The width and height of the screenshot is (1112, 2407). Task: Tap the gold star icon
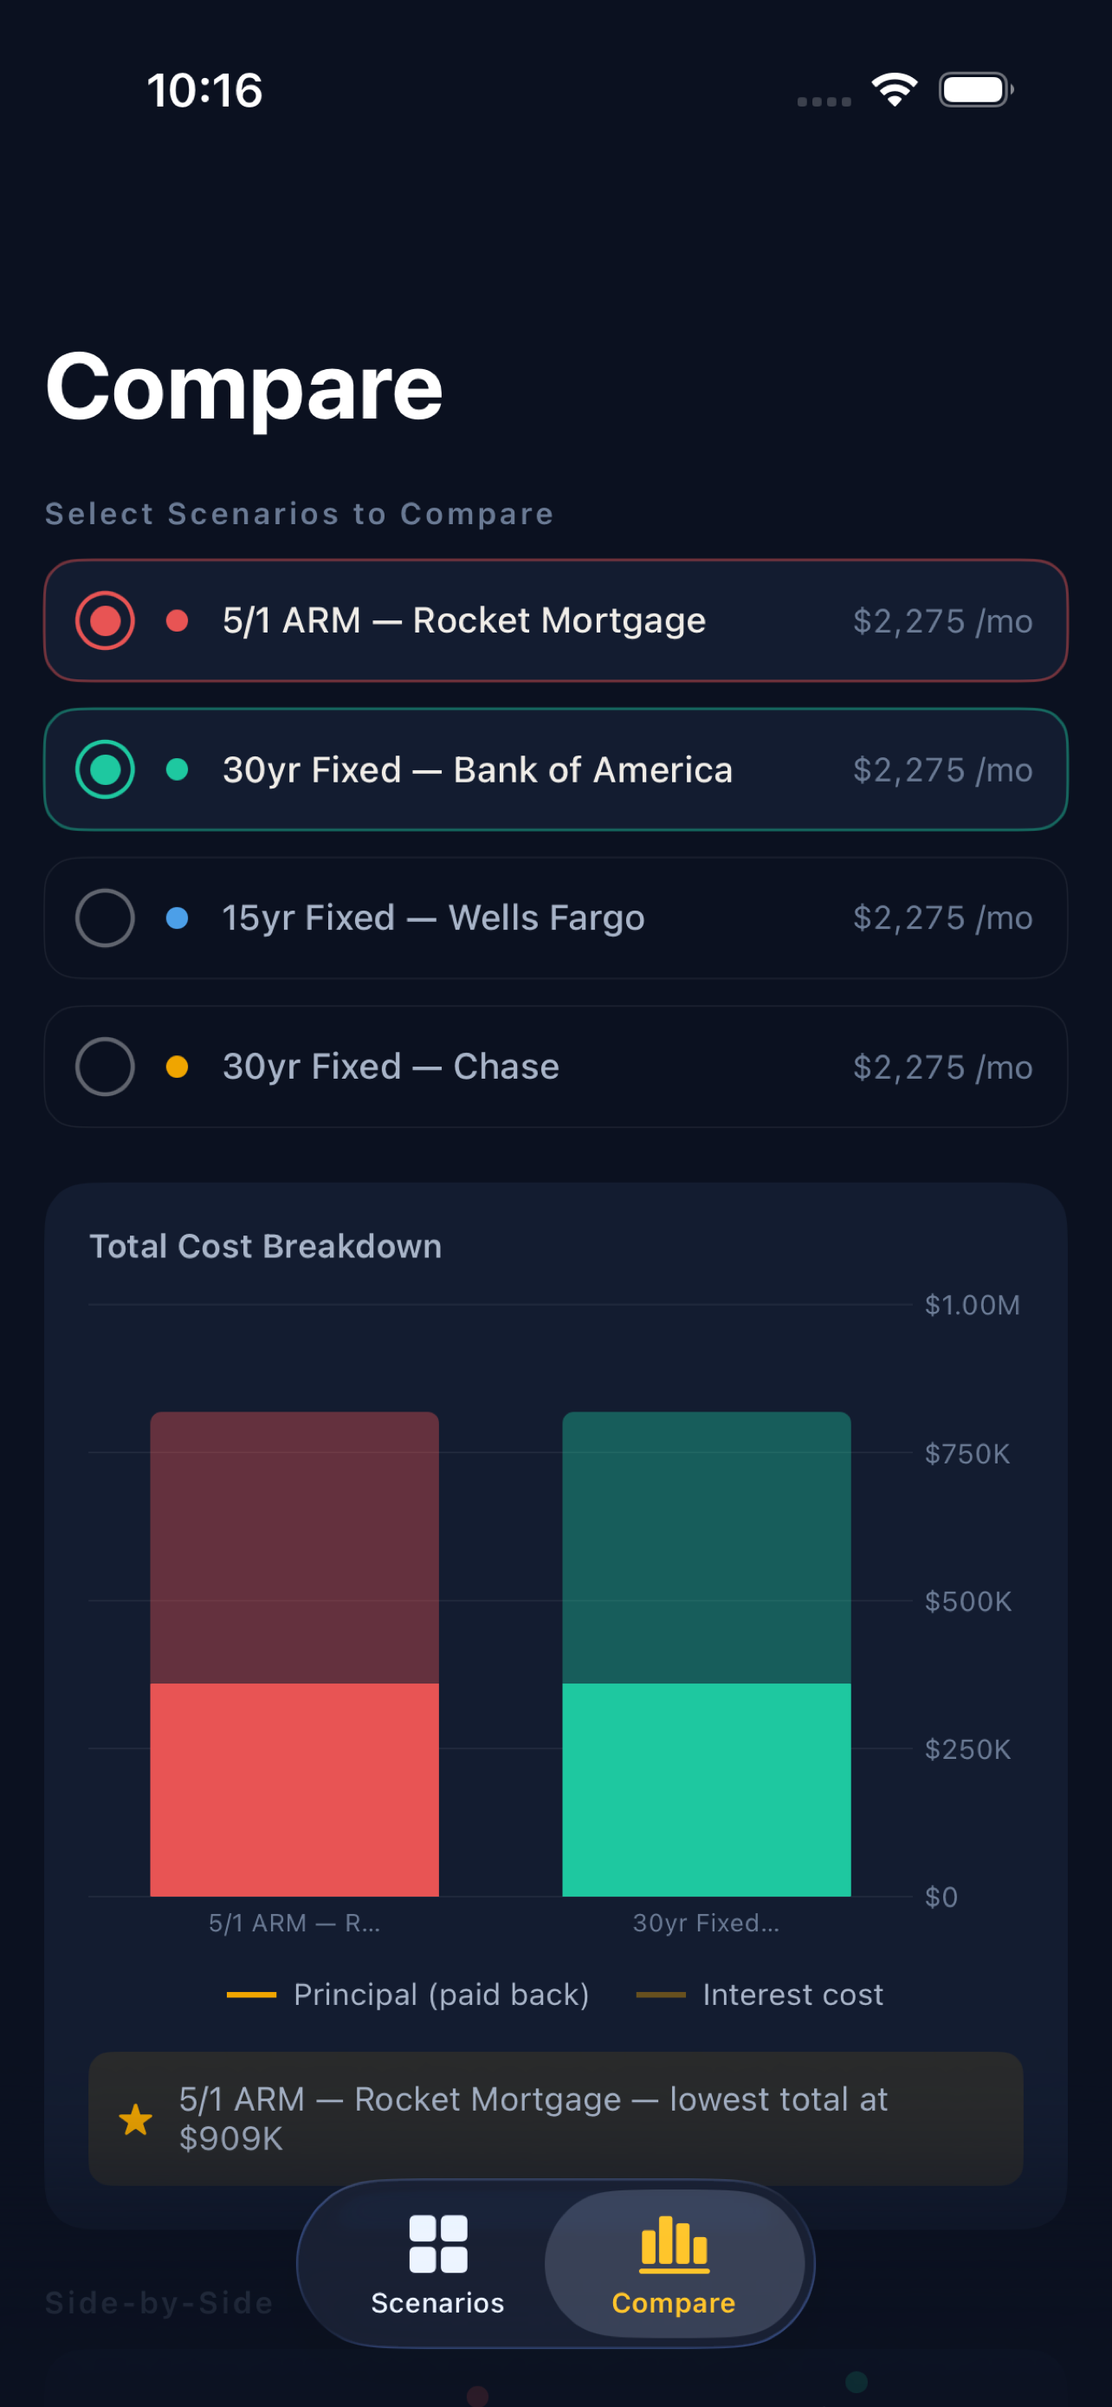point(136,2118)
